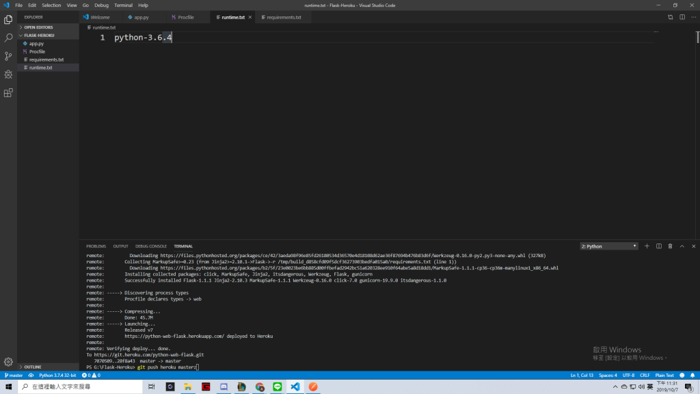The width and height of the screenshot is (700, 394).
Task: Click Spaces: 4 indentation setting
Action: (x=608, y=376)
